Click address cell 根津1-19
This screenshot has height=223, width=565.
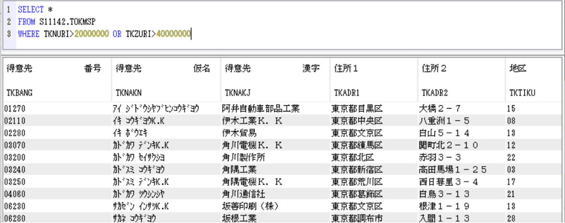click(x=444, y=207)
